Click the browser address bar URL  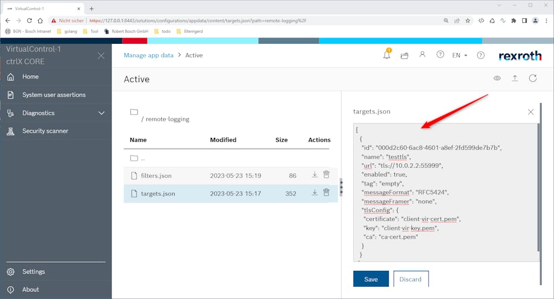198,21
